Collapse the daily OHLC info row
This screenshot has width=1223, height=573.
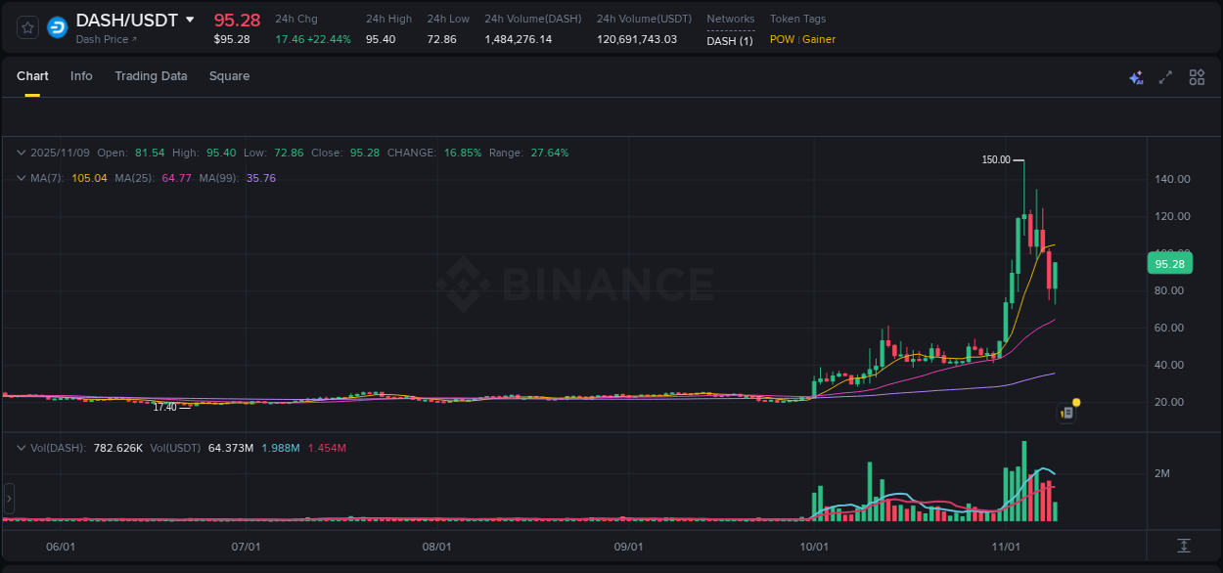pyautogui.click(x=21, y=153)
